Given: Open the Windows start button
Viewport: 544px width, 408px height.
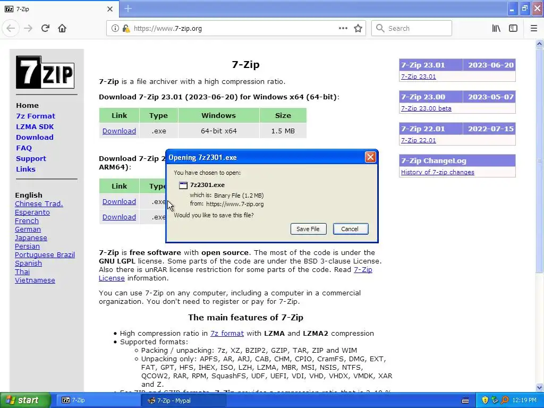Looking at the screenshot, I should click(25, 401).
